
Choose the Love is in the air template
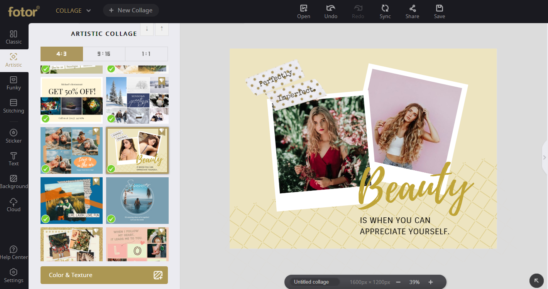click(72, 150)
